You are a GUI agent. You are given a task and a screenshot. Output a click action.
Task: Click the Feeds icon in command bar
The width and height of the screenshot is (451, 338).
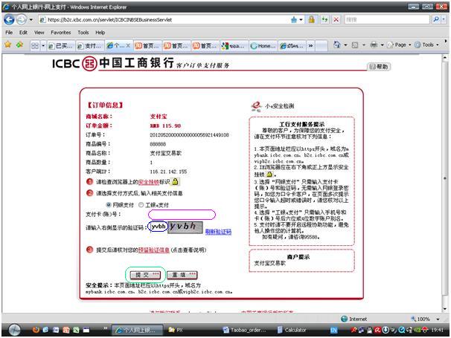pos(355,45)
